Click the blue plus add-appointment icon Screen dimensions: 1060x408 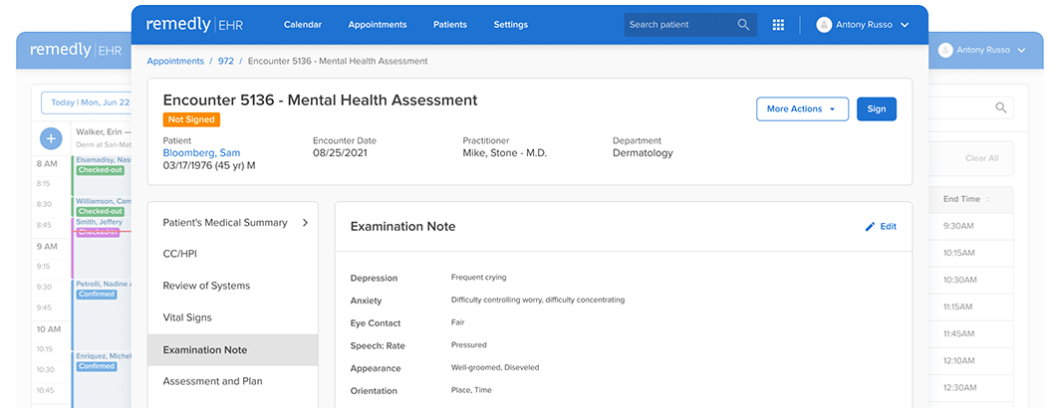[x=50, y=138]
